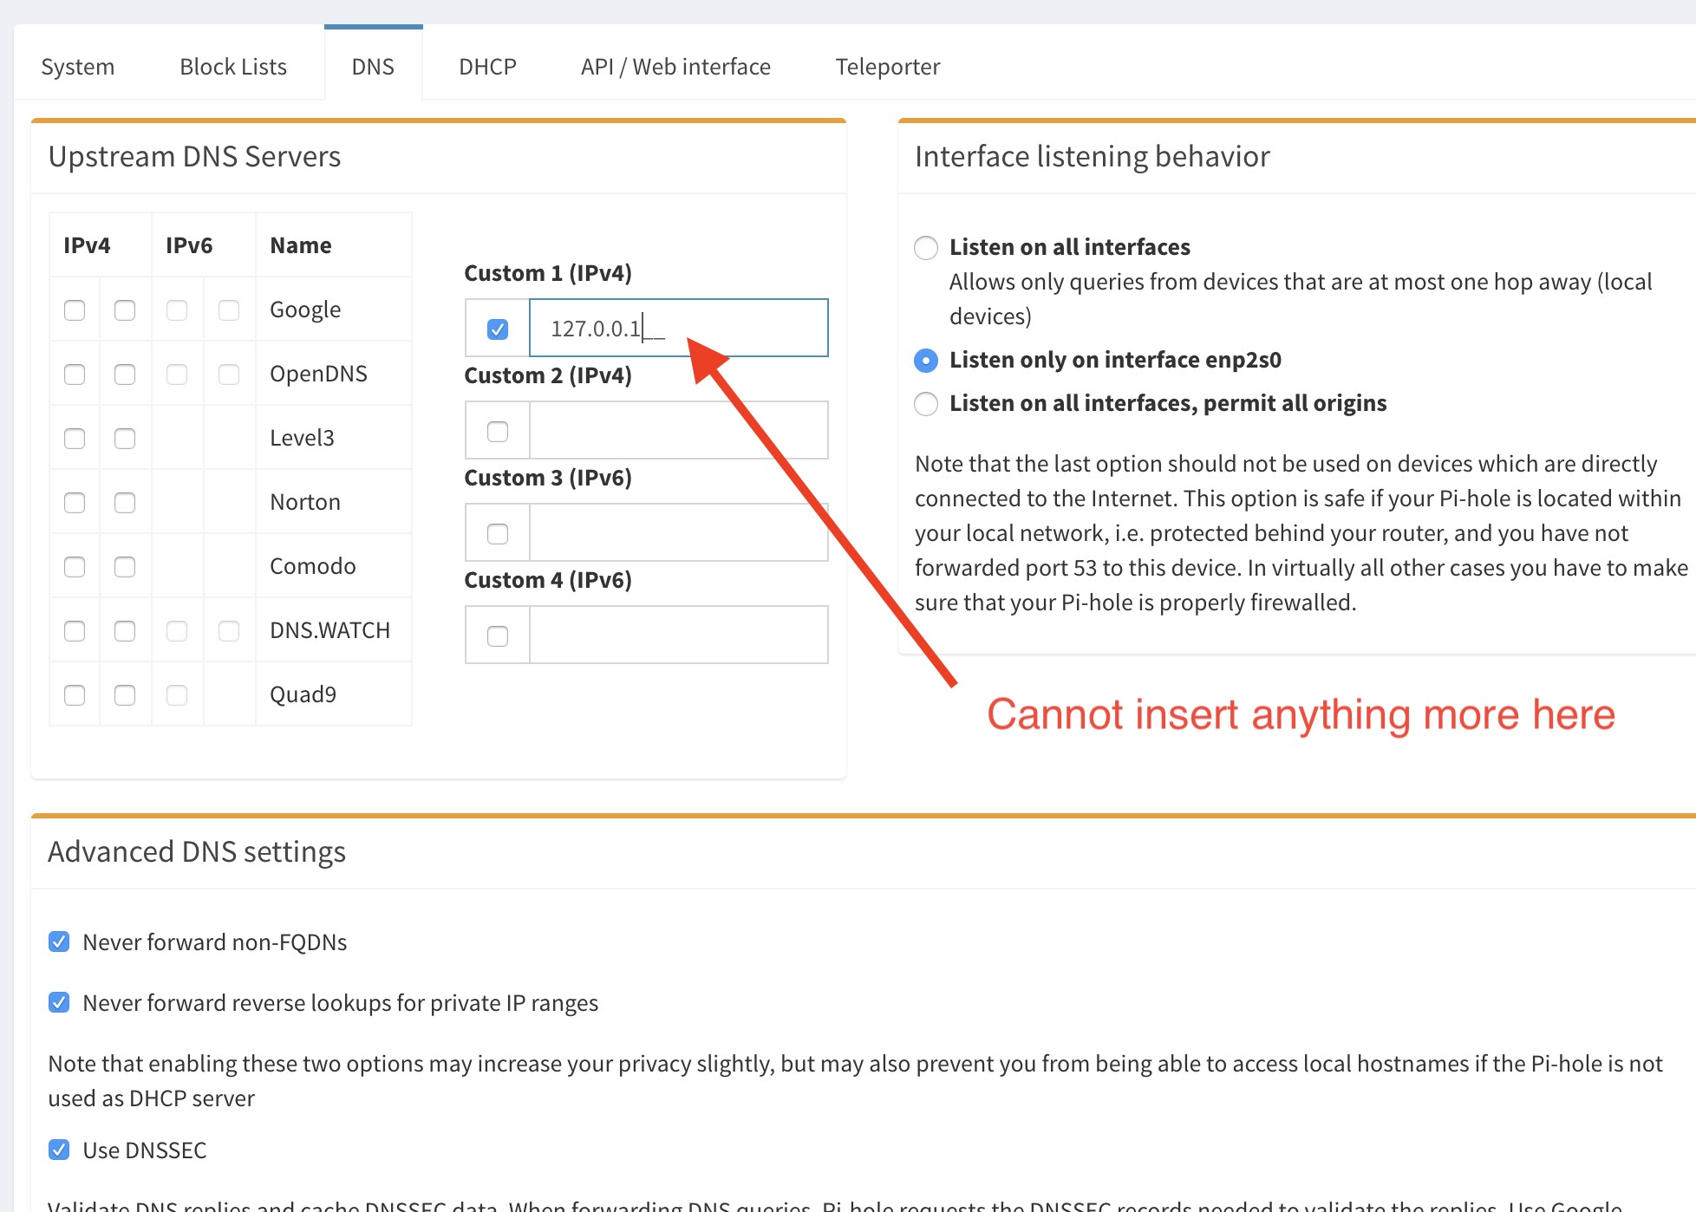Go to API / Web interface tab
The width and height of the screenshot is (1696, 1212).
(x=675, y=67)
